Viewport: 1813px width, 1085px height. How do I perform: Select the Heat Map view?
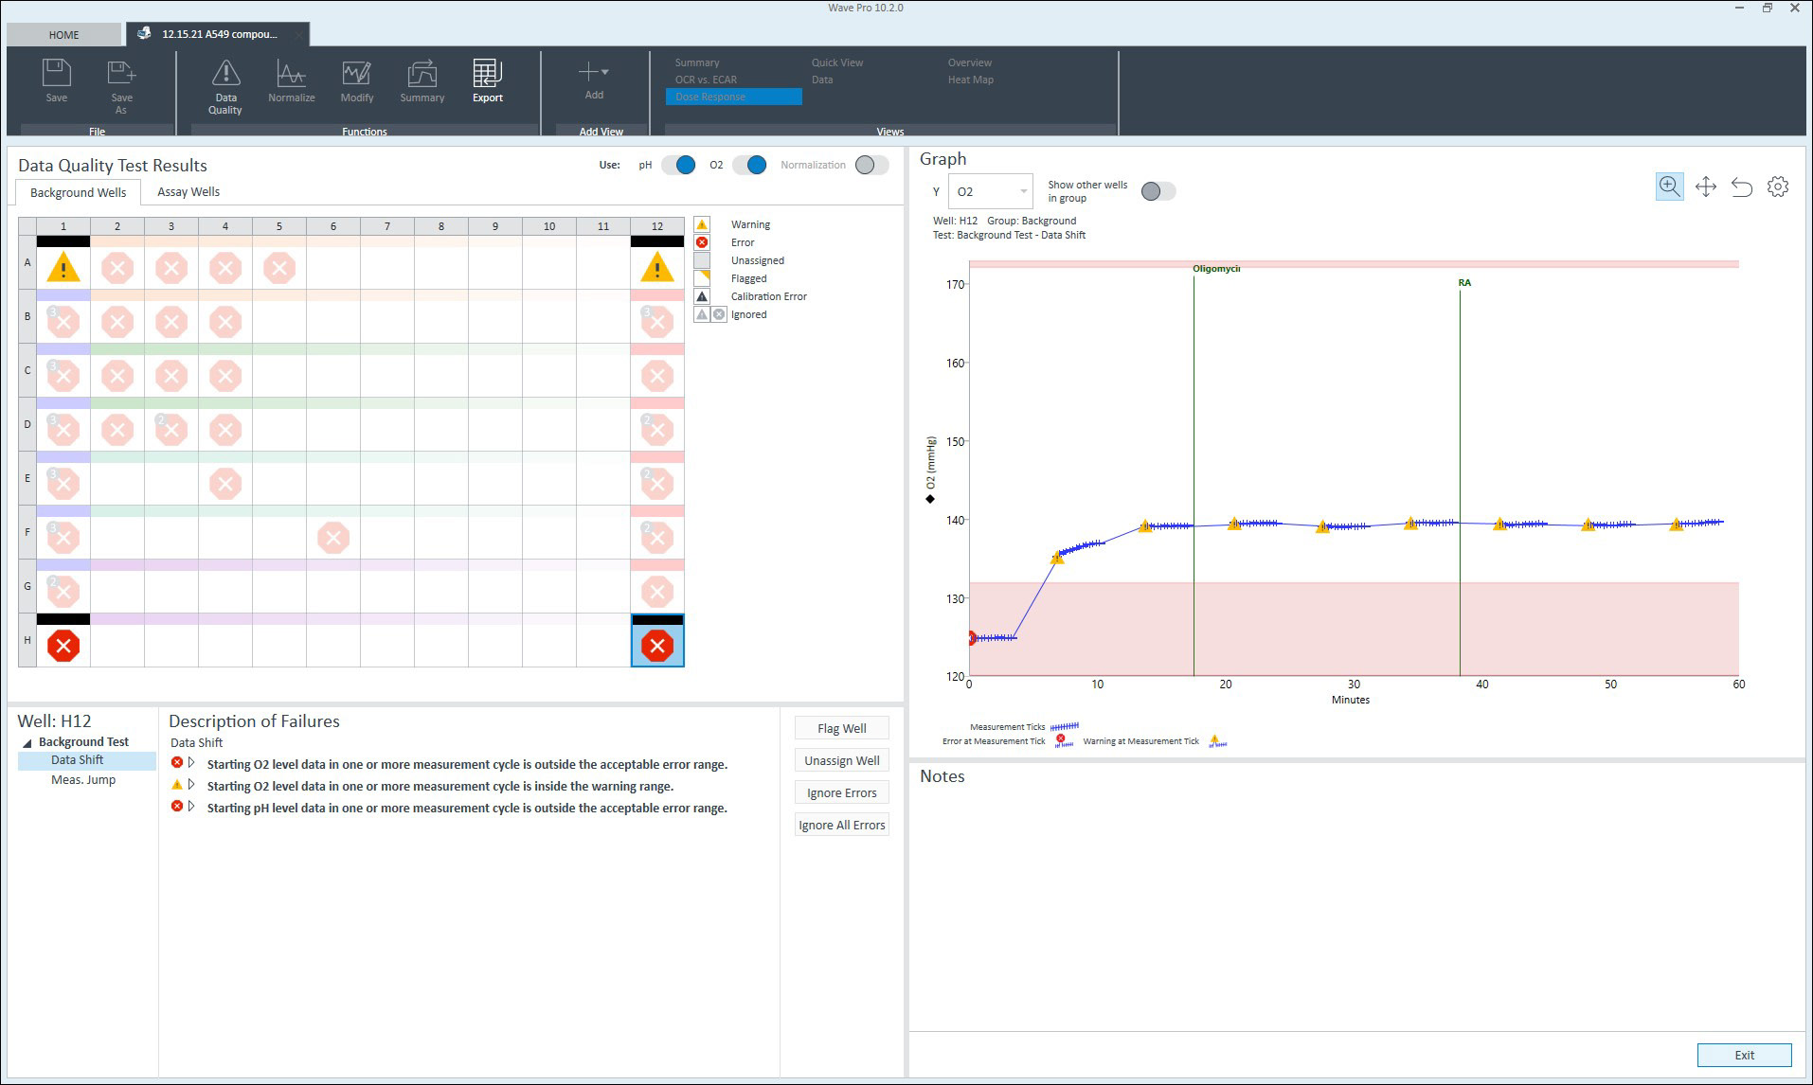(970, 80)
